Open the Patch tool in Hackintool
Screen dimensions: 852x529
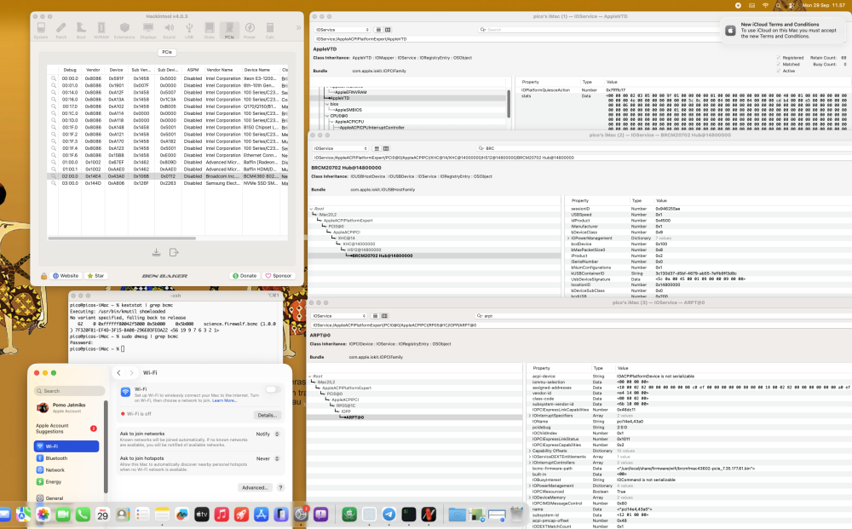(x=60, y=31)
